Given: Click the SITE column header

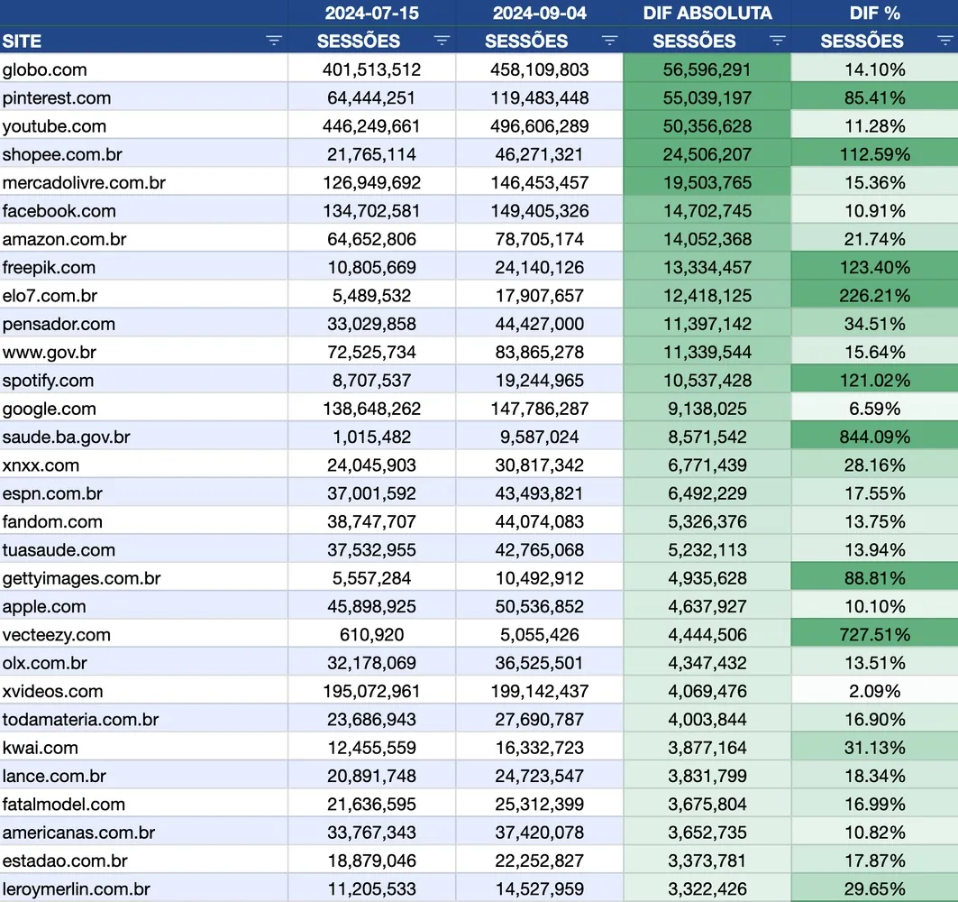Looking at the screenshot, I should coord(23,41).
